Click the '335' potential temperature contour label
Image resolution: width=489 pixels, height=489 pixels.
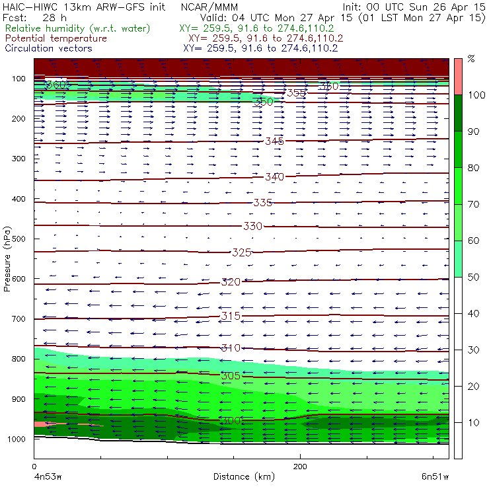coord(262,203)
